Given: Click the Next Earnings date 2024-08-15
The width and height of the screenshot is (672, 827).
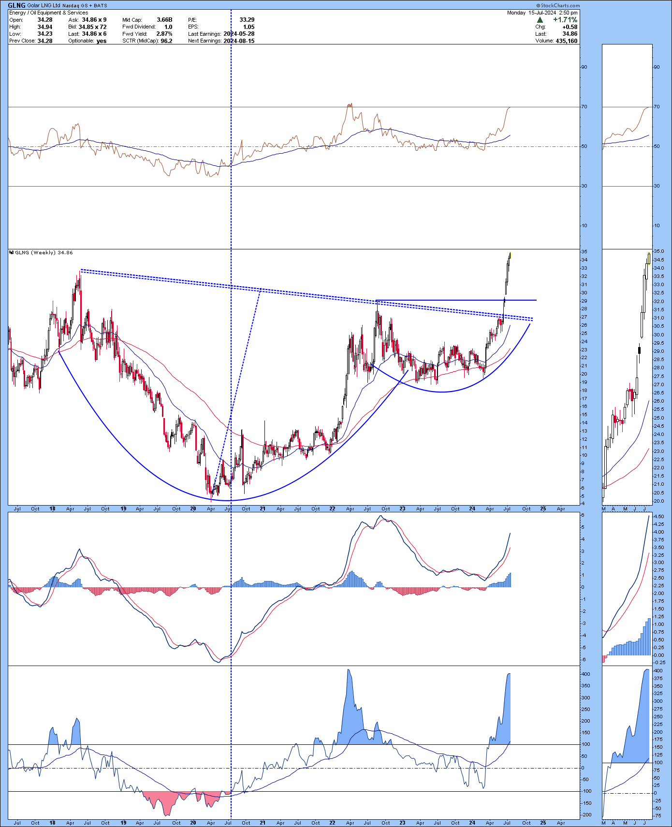Looking at the screenshot, I should point(239,41).
